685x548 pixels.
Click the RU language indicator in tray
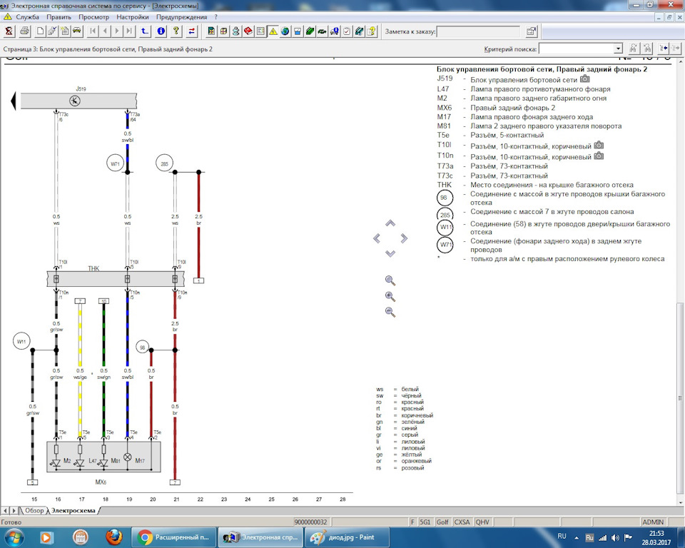[562, 536]
